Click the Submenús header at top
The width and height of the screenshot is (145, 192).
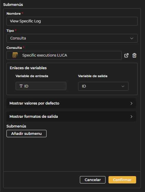pos(13,4)
